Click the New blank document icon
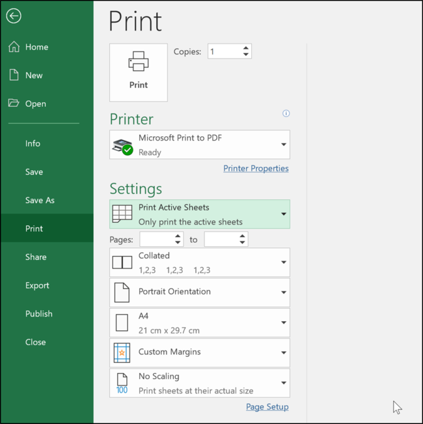Image resolution: width=423 pixels, height=424 pixels. [x=14, y=75]
